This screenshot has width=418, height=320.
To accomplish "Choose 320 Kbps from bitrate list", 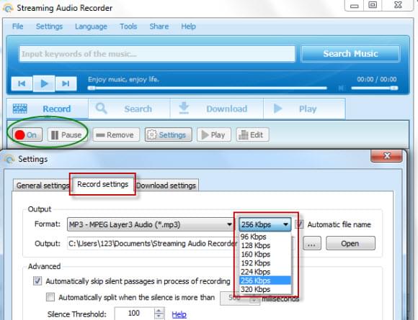I will click(265, 289).
